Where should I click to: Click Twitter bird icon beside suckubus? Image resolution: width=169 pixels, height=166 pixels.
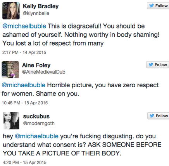tap(152, 116)
